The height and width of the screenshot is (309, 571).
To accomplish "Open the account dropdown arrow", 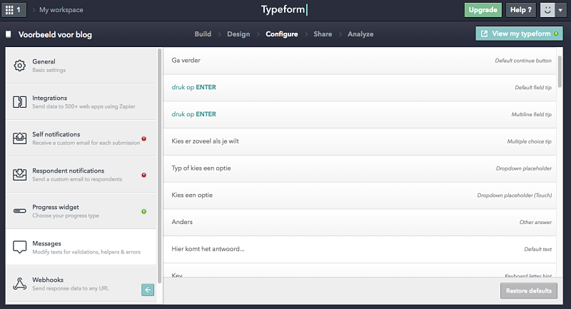I will [x=560, y=10].
